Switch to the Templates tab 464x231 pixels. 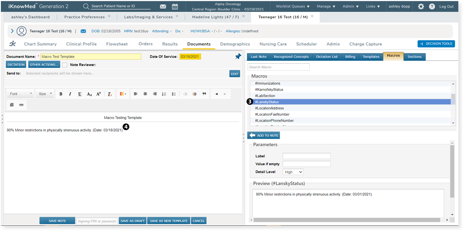[x=371, y=57]
